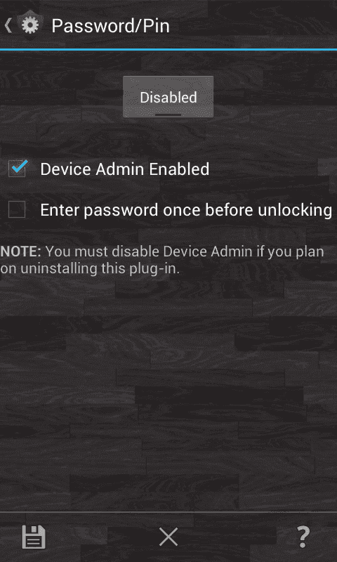Tap the bold NOTE: word
This screenshot has height=562, width=337.
tap(21, 251)
